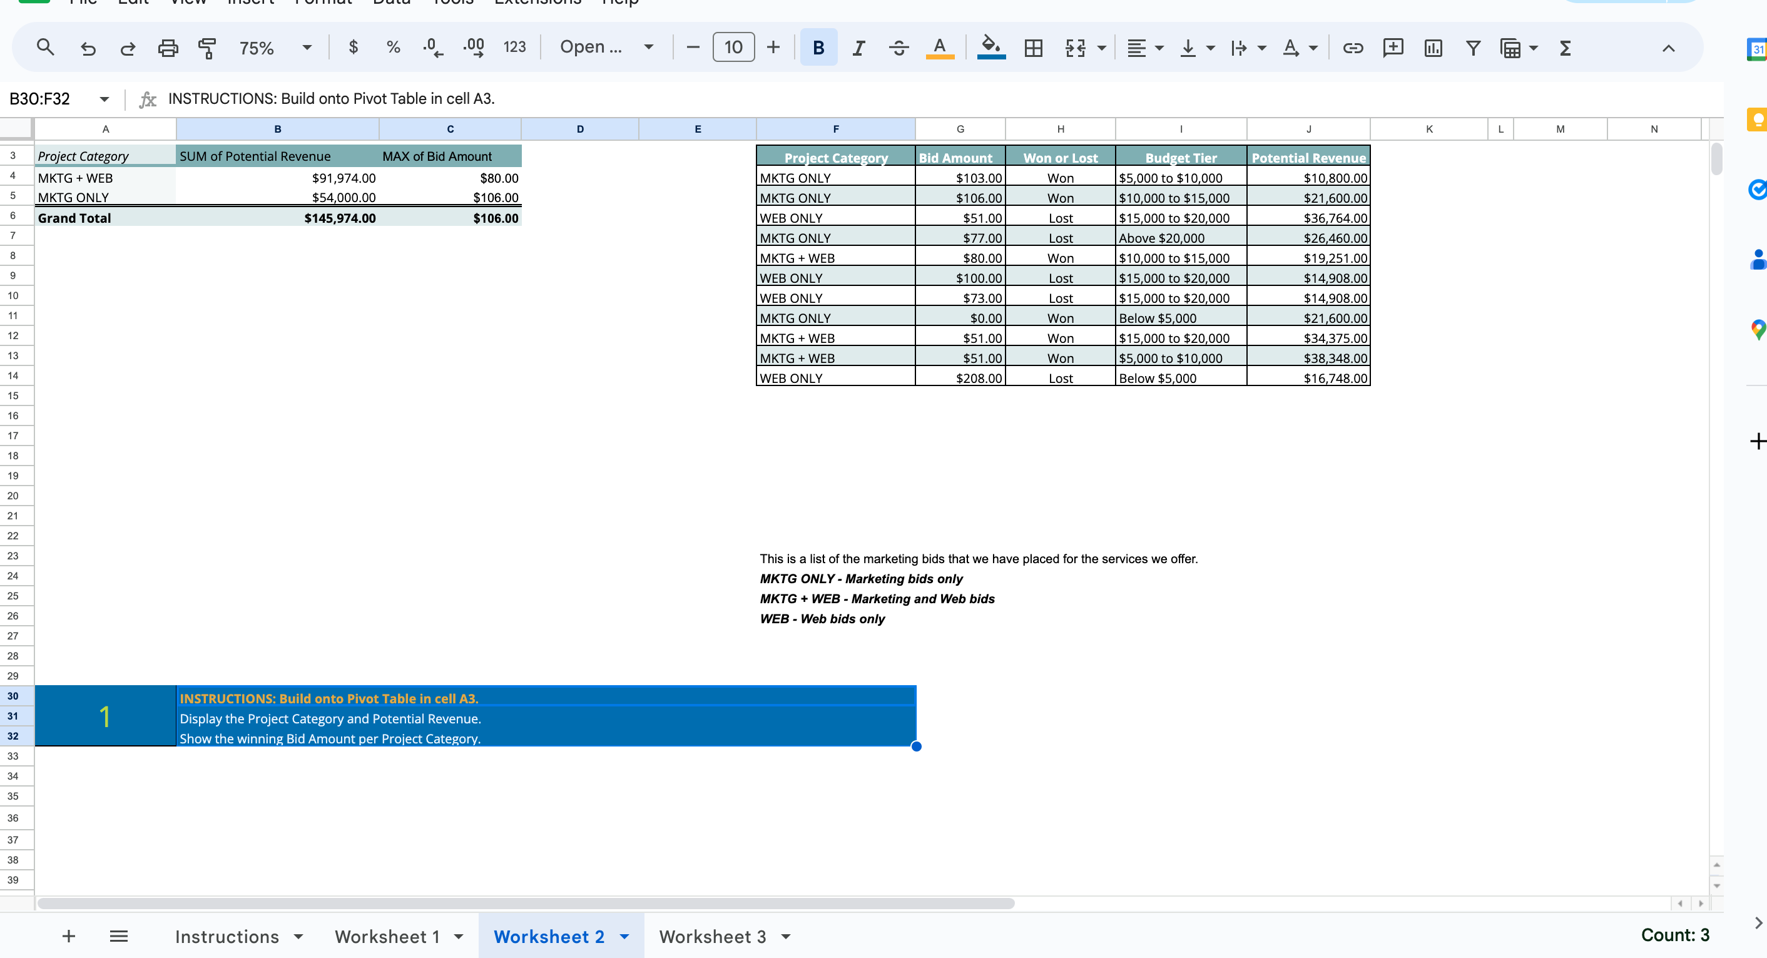Open the fill color tool
The height and width of the screenshot is (958, 1767).
[x=990, y=48]
